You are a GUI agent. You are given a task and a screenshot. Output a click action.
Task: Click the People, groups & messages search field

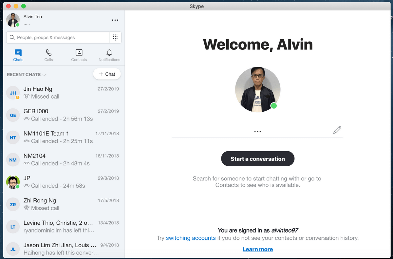point(58,37)
